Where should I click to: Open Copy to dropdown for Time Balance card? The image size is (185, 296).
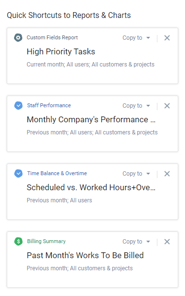coord(137,174)
